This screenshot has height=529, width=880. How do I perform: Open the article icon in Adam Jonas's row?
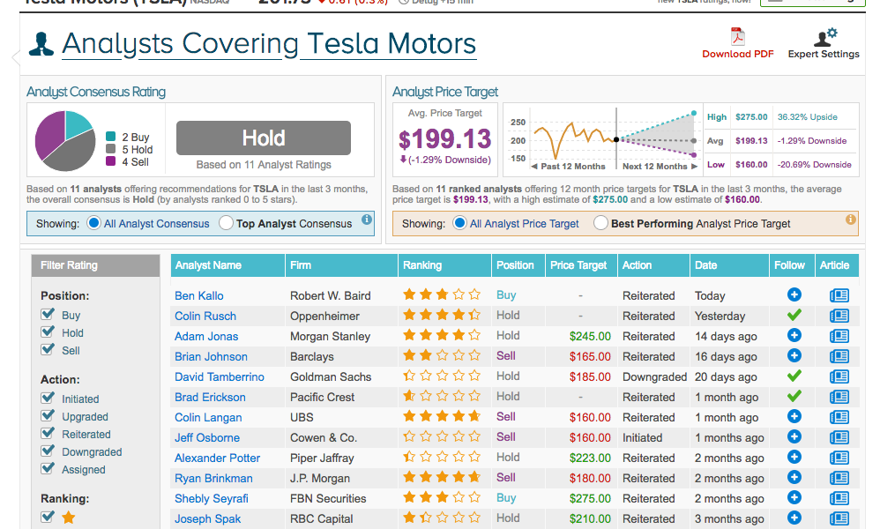tap(839, 336)
